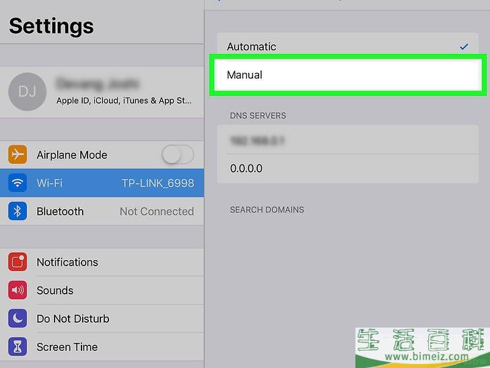
Task: Tap the orange Airplane Mode icon
Action: coord(17,154)
